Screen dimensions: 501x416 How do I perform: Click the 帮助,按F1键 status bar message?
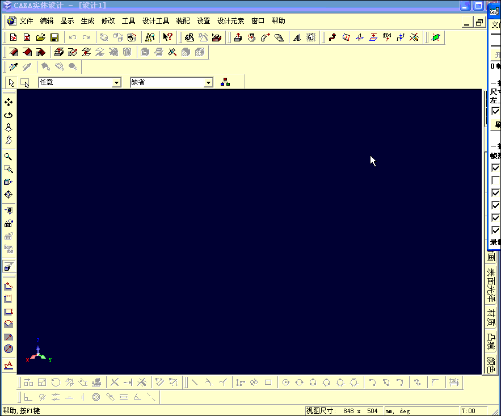click(22, 411)
